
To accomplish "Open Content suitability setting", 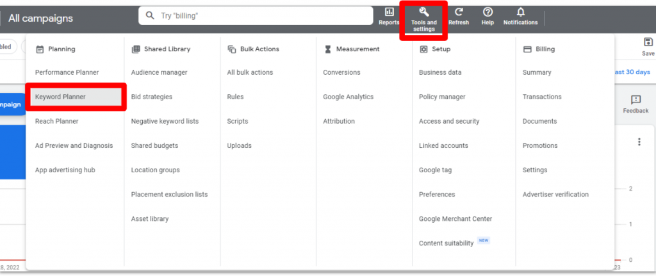I will click(x=446, y=243).
